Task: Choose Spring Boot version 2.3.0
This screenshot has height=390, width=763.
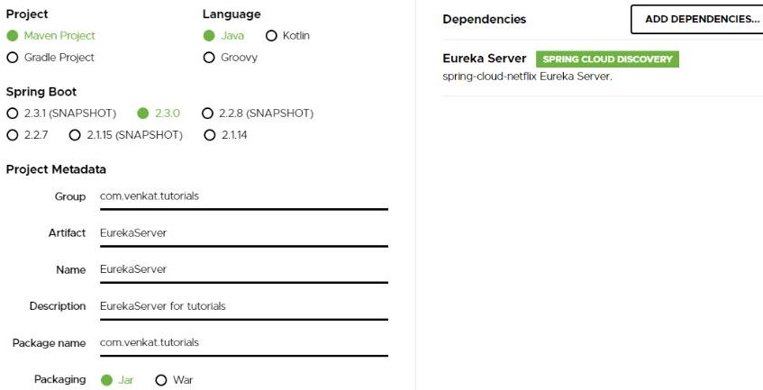Action: pyautogui.click(x=142, y=113)
